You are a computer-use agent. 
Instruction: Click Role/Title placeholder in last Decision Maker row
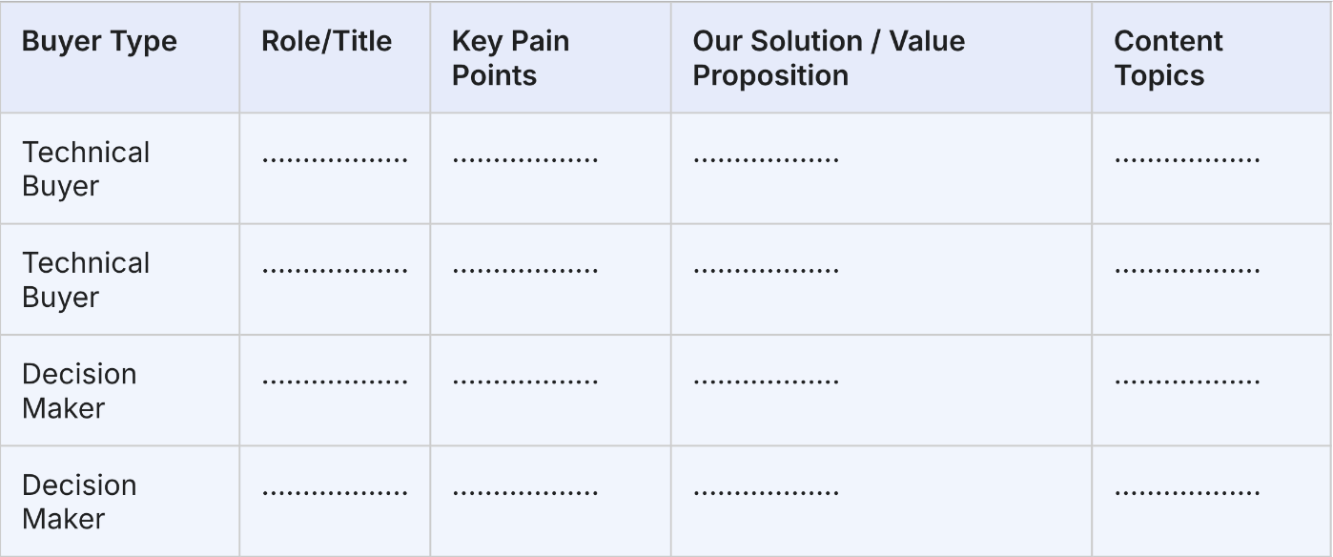point(335,492)
